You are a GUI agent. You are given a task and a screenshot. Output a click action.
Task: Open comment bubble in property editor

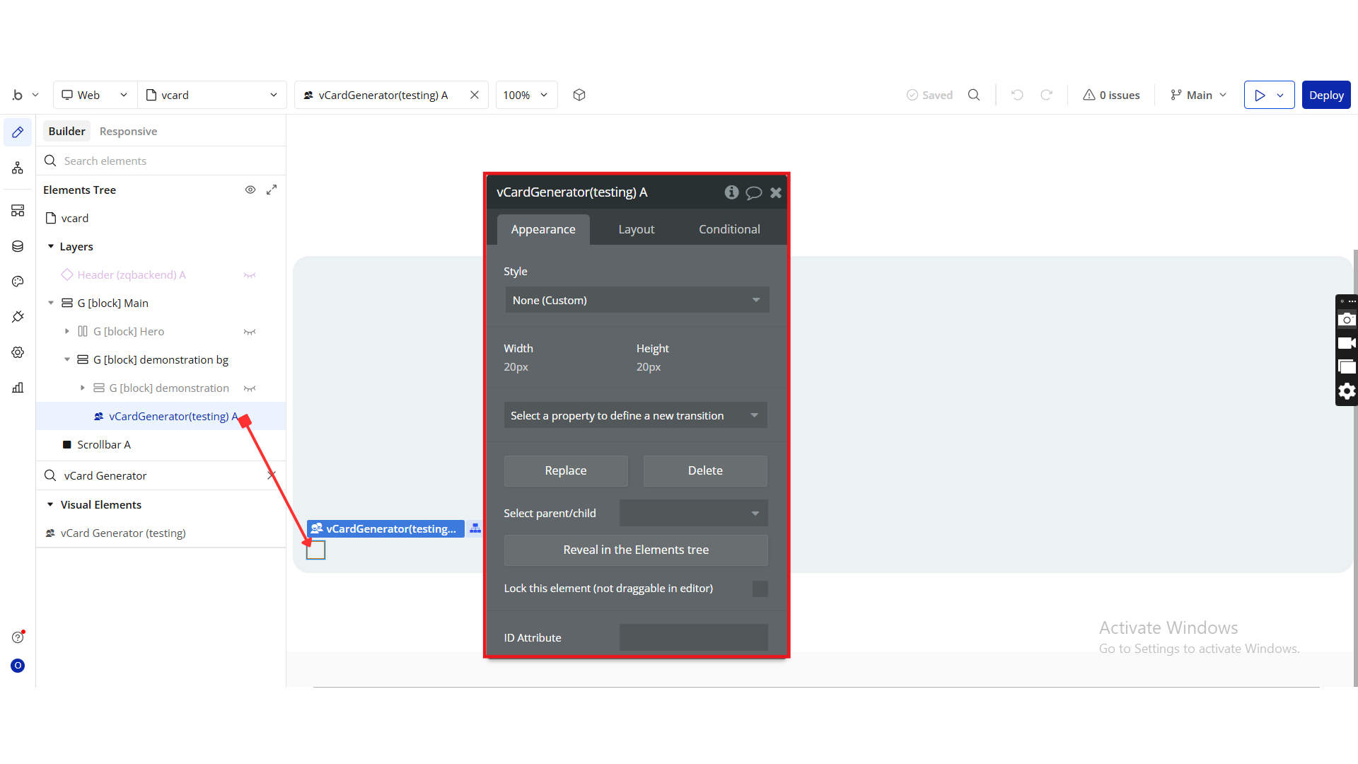point(754,192)
